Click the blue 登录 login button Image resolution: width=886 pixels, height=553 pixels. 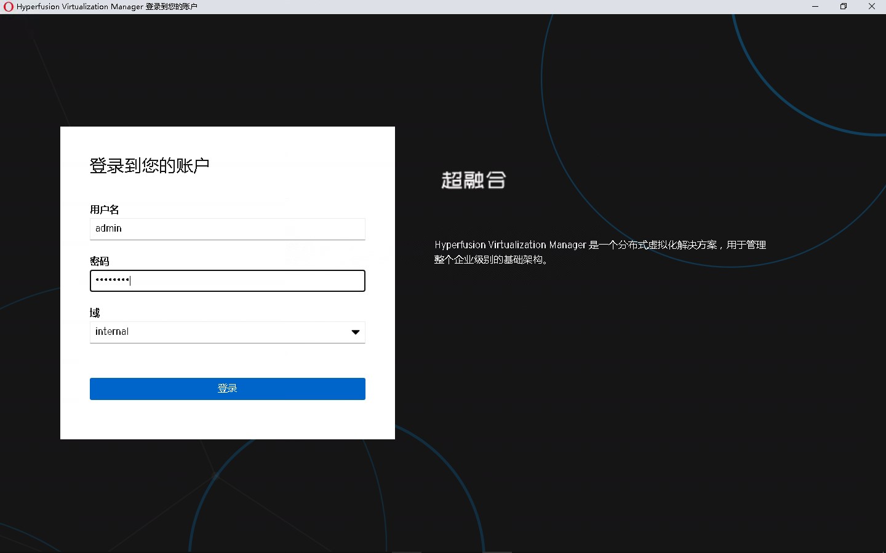pos(227,388)
